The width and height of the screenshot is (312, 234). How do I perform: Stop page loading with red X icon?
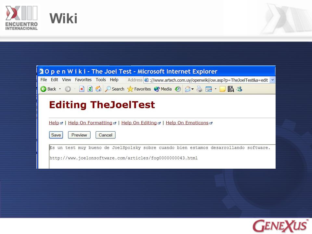tap(82, 89)
